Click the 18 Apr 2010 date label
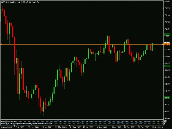172x129 pixels. coord(157,127)
